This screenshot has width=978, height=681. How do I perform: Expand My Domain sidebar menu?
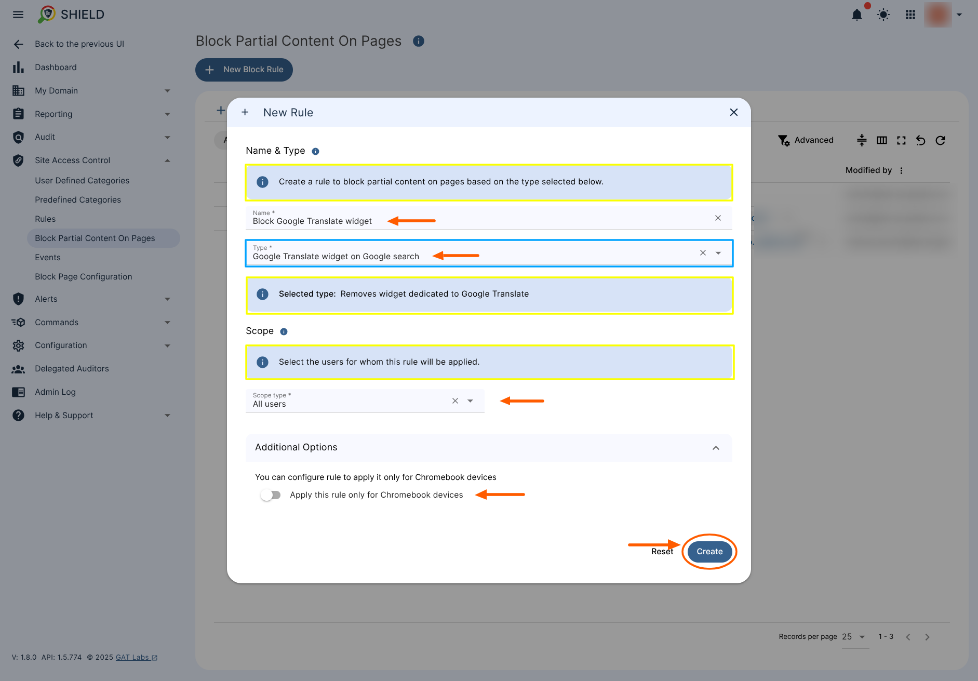(167, 91)
